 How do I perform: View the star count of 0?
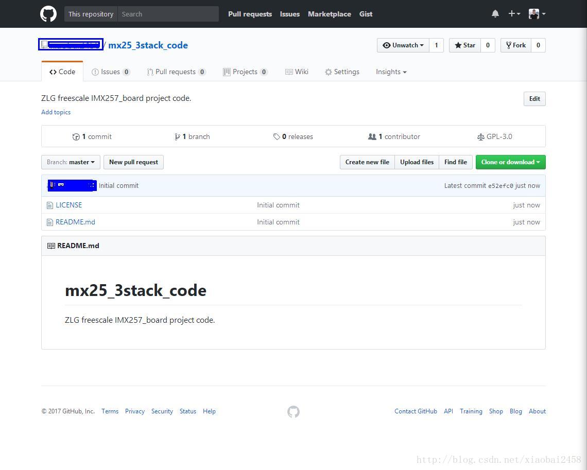pos(488,45)
